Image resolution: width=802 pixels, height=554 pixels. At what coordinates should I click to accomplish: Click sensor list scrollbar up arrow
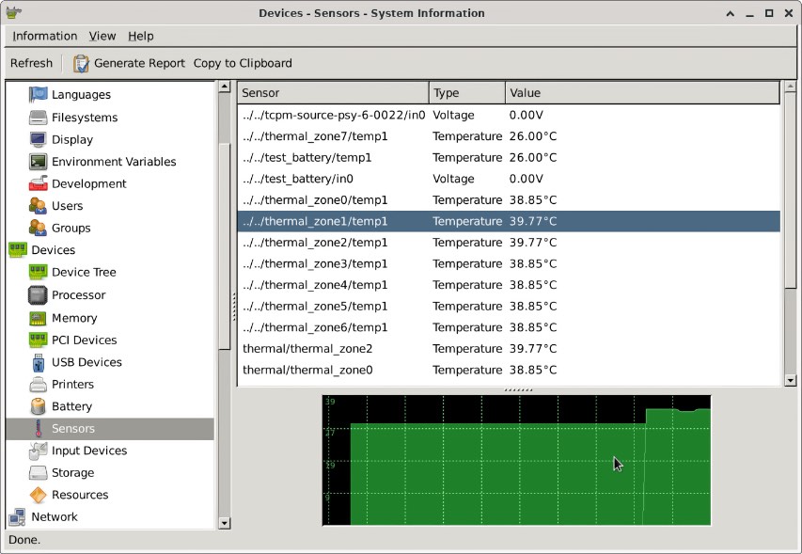tap(790, 87)
